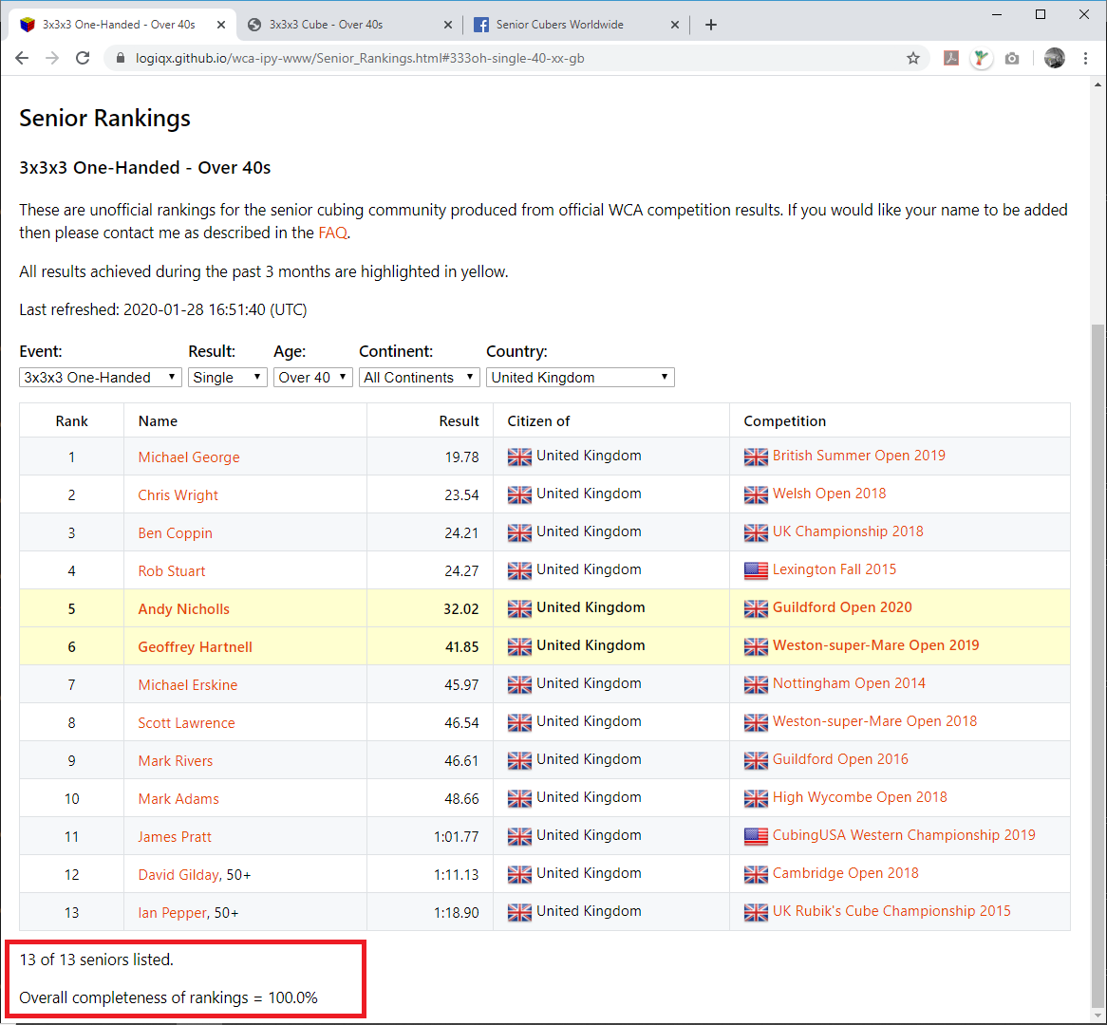This screenshot has height=1025, width=1107.
Task: Click the browser back arrow
Action: pyautogui.click(x=22, y=58)
